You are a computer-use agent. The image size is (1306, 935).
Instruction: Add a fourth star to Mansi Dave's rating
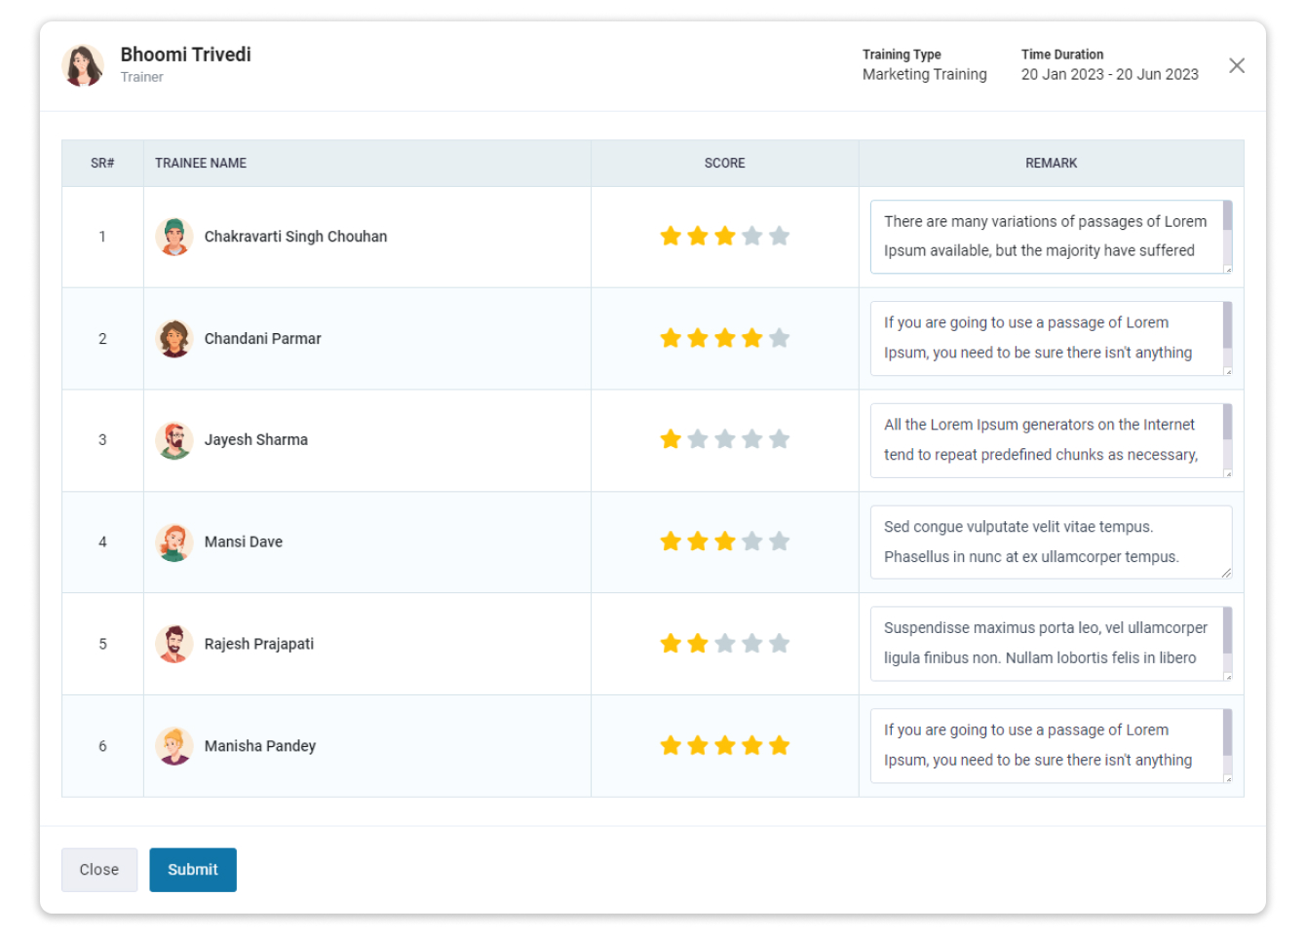[x=751, y=542]
